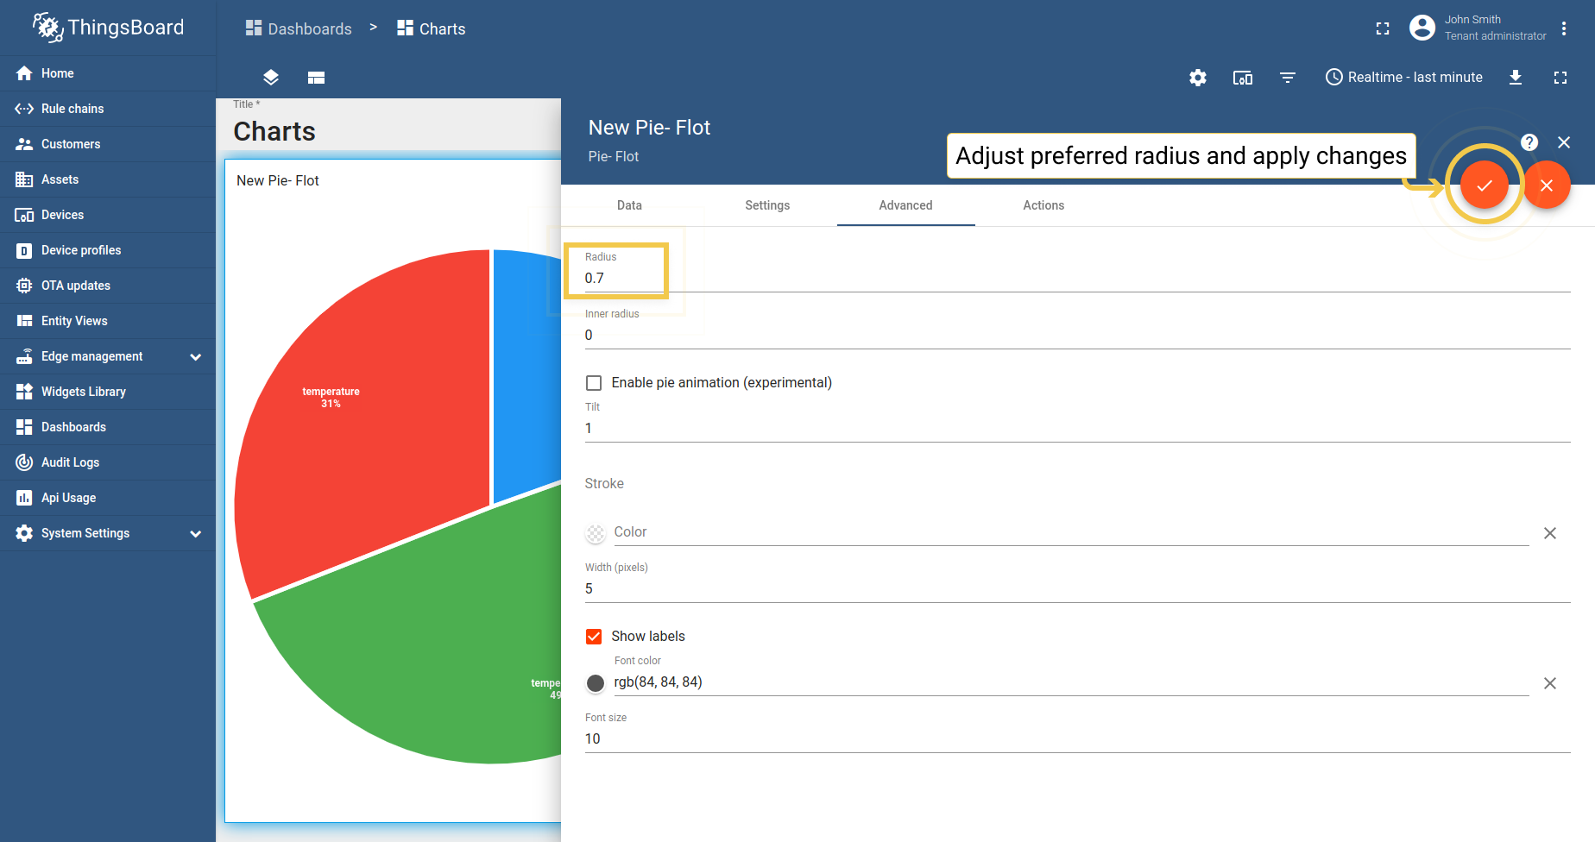
Task: Open the dashboard settings gear icon
Action: [1198, 78]
